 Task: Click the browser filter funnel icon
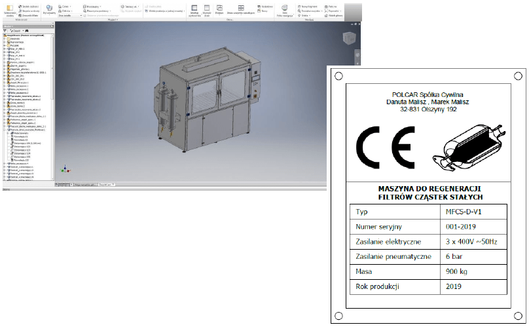pyautogui.click(x=5, y=30)
